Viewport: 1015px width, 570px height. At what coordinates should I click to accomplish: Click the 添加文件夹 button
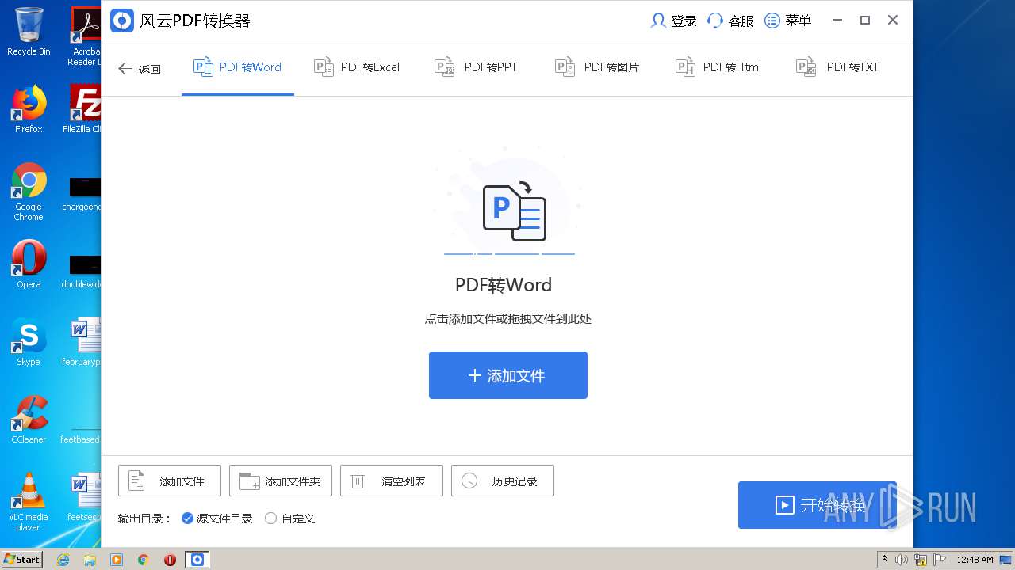[281, 481]
